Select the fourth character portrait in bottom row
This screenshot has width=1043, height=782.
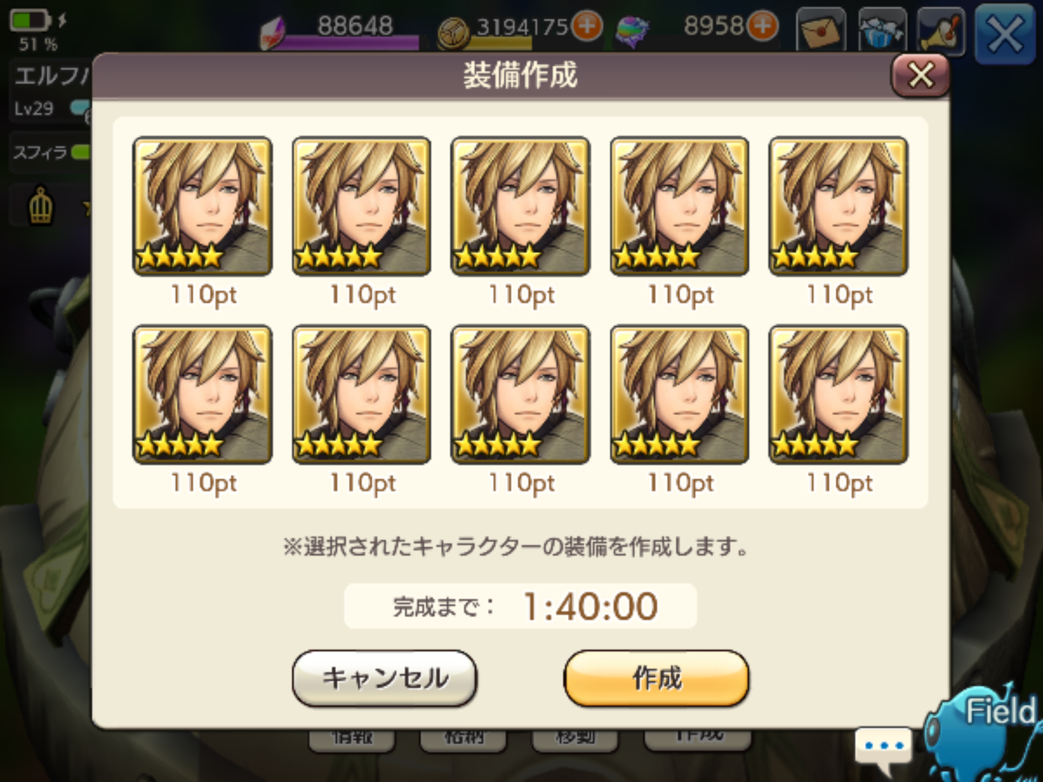pyautogui.click(x=679, y=394)
